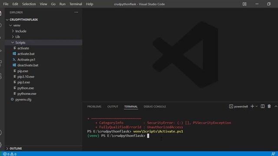
Task: Open the View menu
Action: pos(43,4)
